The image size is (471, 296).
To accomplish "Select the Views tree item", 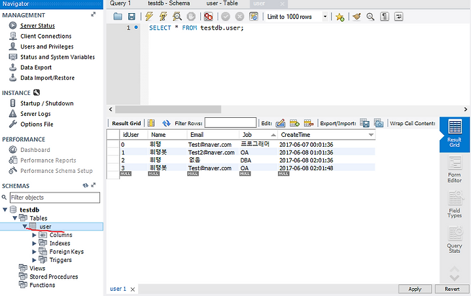I will (x=37, y=268).
